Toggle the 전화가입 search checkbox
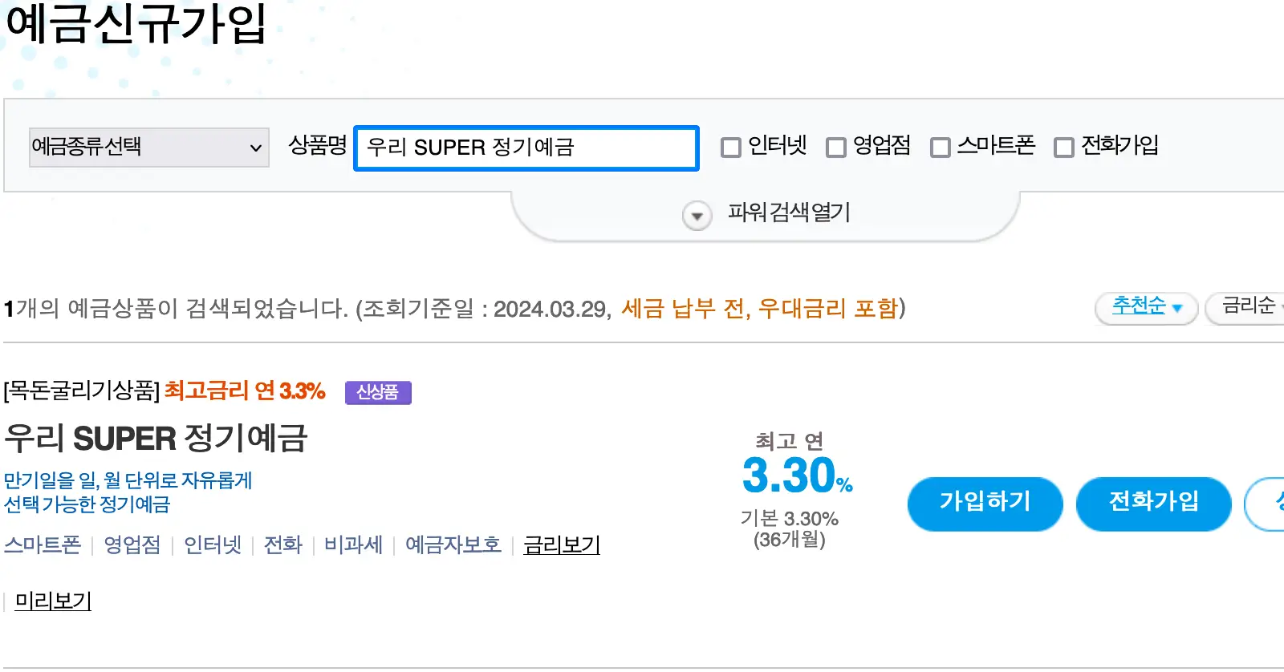 pyautogui.click(x=1065, y=147)
